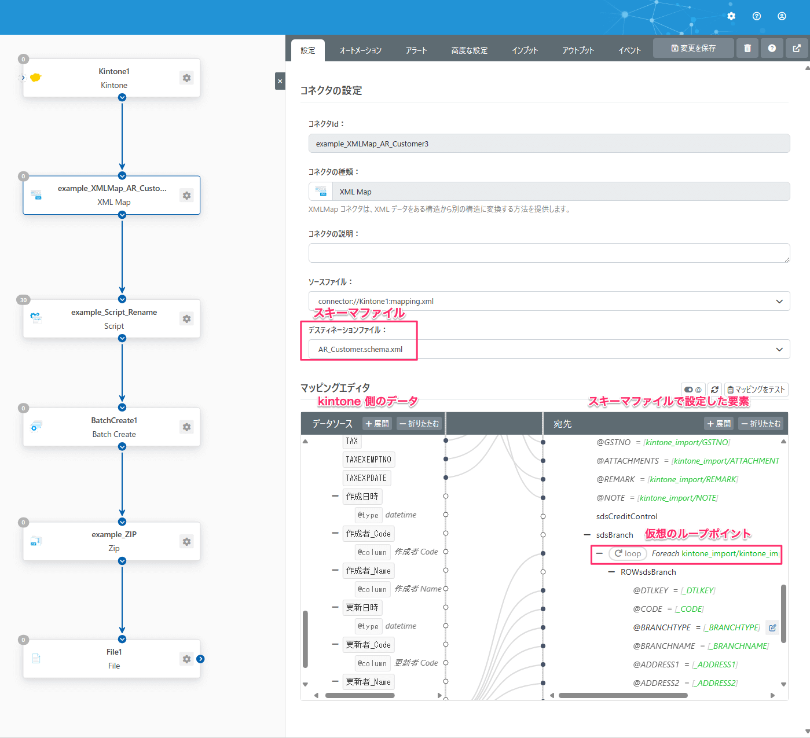Collapse the 更新者_Name source node
The width and height of the screenshot is (810, 738).
pos(335,681)
